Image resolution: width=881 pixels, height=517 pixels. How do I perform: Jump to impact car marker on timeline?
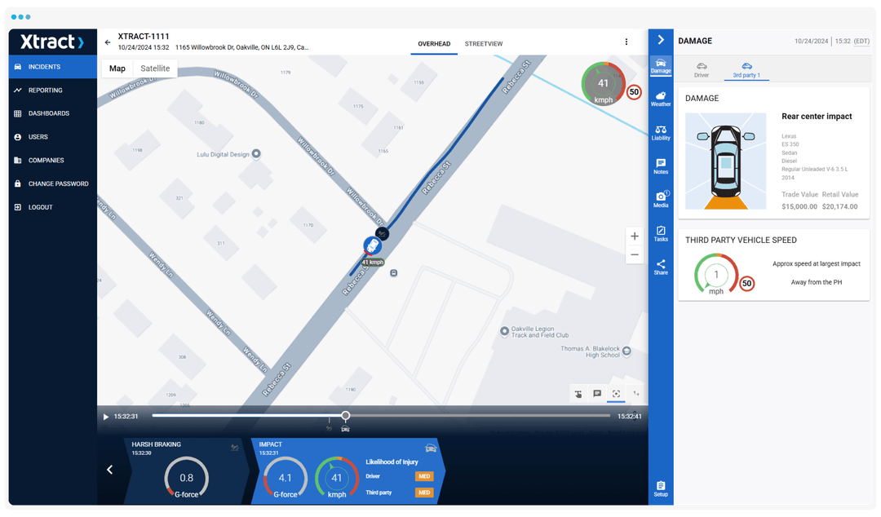(346, 429)
